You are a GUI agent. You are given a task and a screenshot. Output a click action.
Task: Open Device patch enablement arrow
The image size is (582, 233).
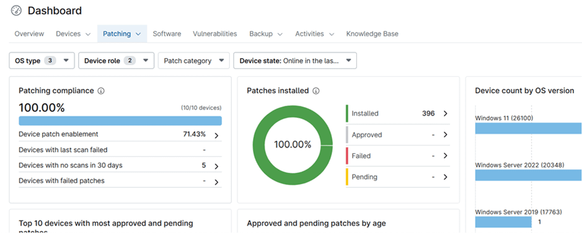coord(216,135)
